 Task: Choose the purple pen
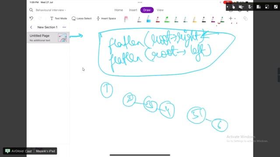pos(213,19)
